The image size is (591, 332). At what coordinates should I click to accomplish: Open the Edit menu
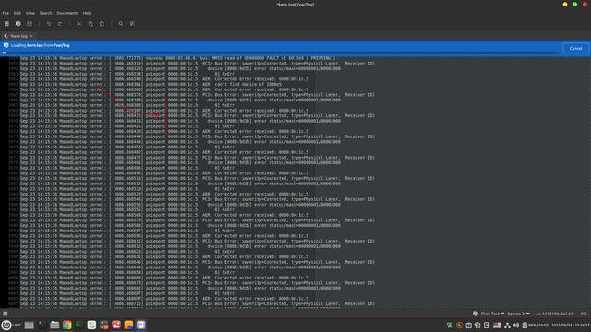click(18, 13)
